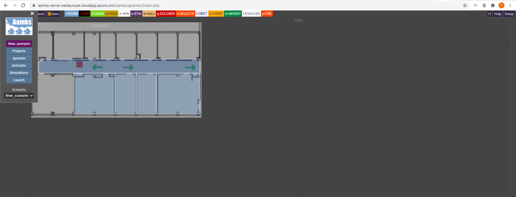Open the Help panel
The width and height of the screenshot is (516, 197).
497,14
